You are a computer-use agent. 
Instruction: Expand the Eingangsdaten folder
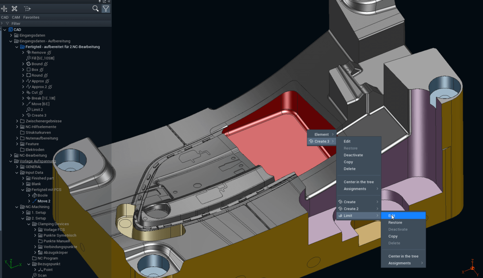11,35
